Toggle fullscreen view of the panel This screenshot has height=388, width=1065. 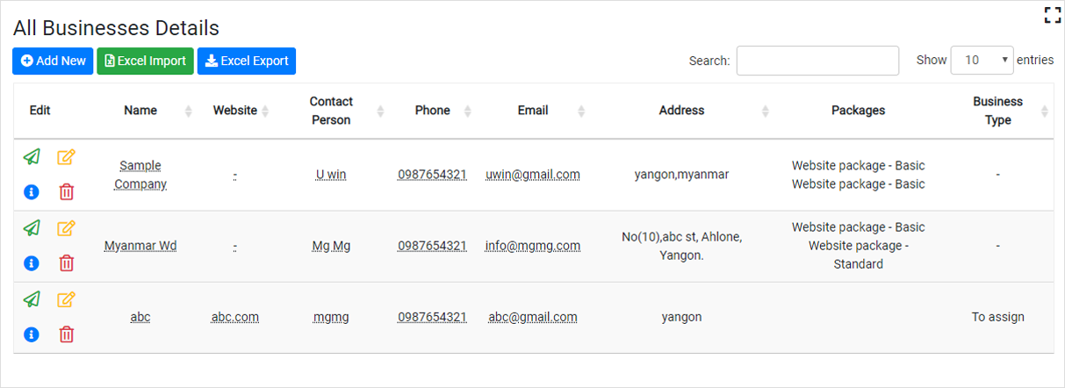1052,14
